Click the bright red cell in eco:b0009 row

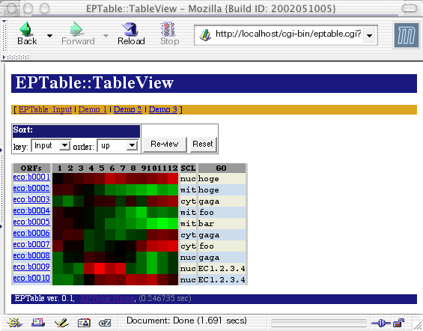point(100,268)
